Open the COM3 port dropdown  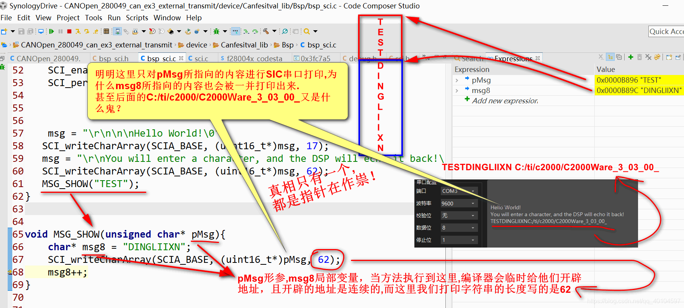(458, 191)
